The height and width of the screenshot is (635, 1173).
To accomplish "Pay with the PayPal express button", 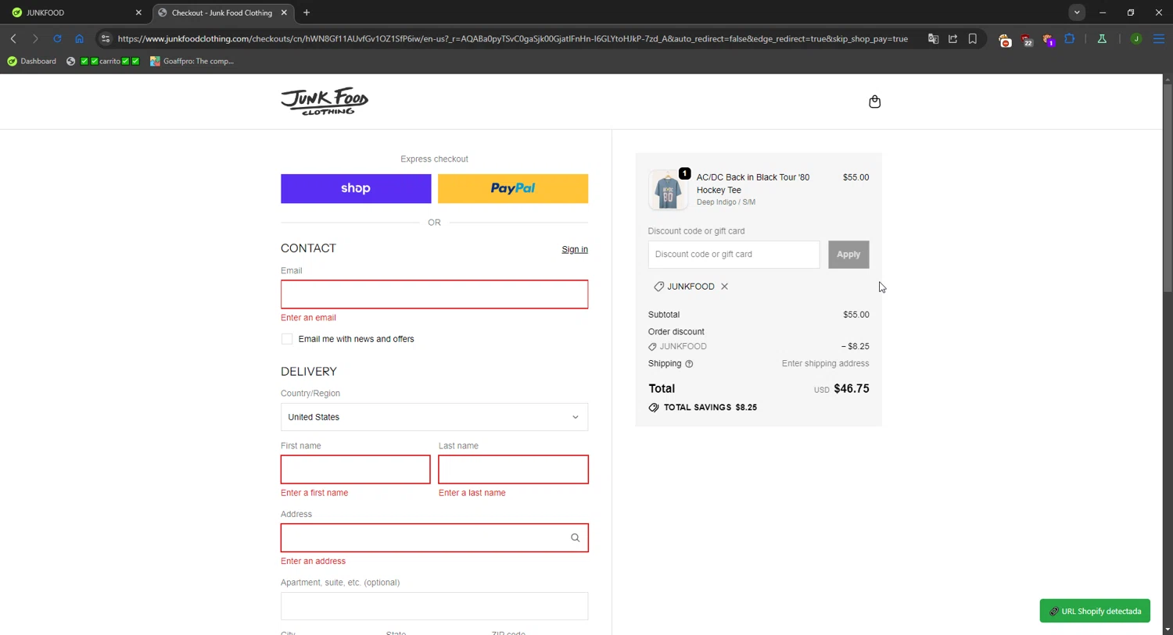I will click(513, 188).
